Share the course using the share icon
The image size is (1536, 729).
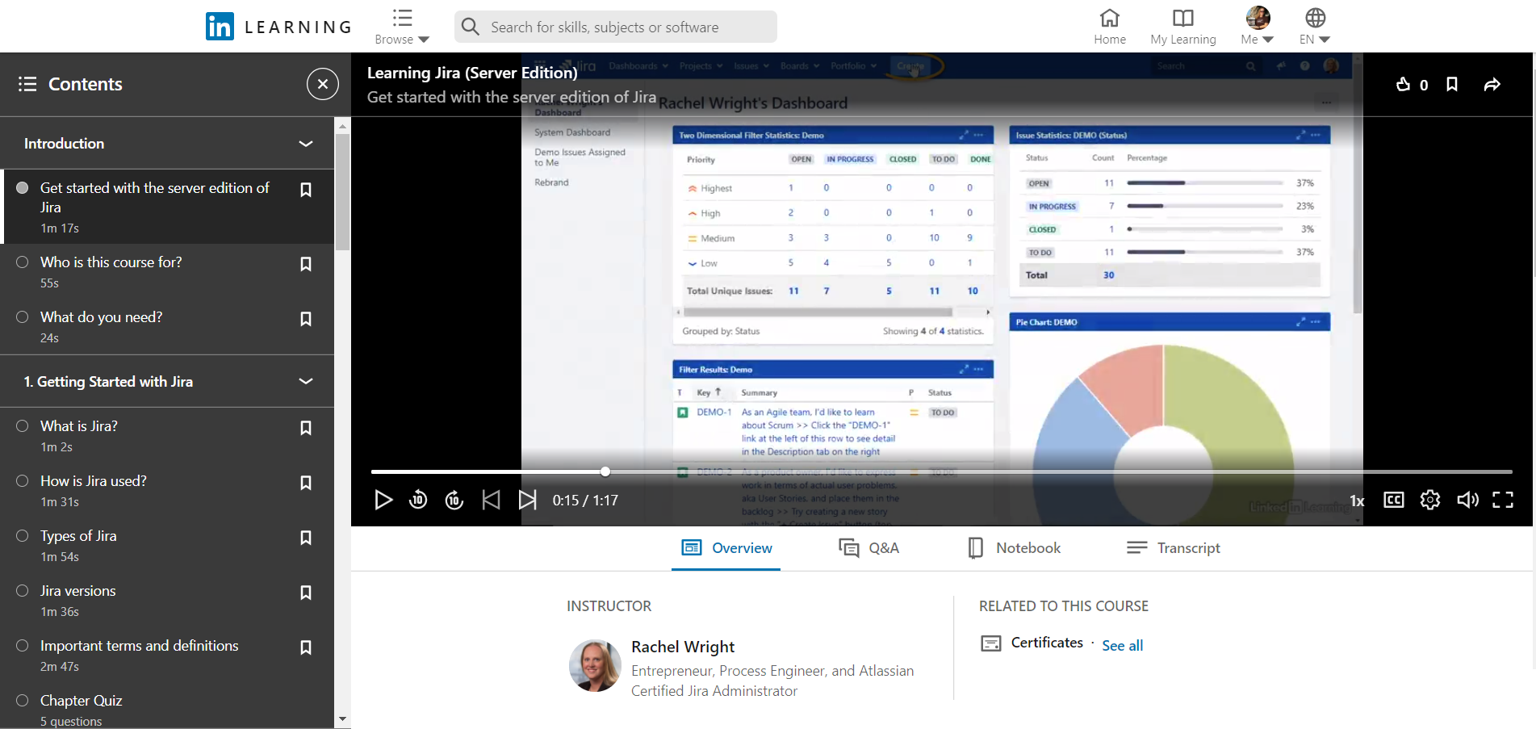[x=1492, y=84]
